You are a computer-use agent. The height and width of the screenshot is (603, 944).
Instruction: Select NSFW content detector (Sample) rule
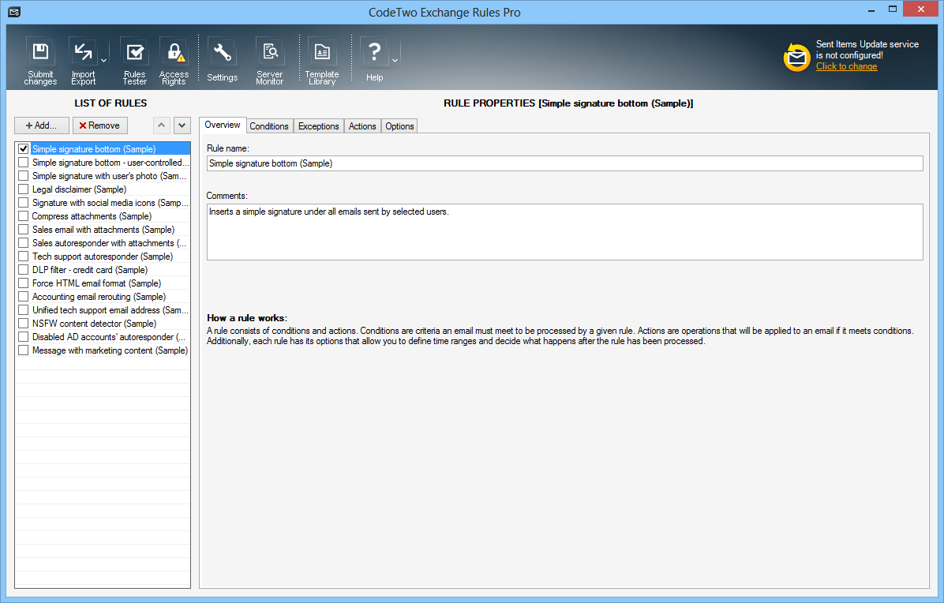pyautogui.click(x=94, y=323)
